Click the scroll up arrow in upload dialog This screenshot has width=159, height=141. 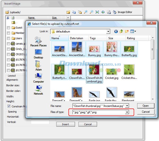point(153,38)
